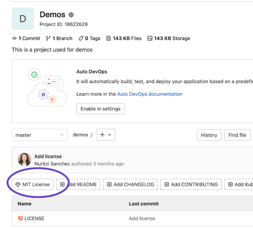Click Nuritzi Sanchez's avatar photo
This screenshot has width=253, height=228.
tap(24, 160)
